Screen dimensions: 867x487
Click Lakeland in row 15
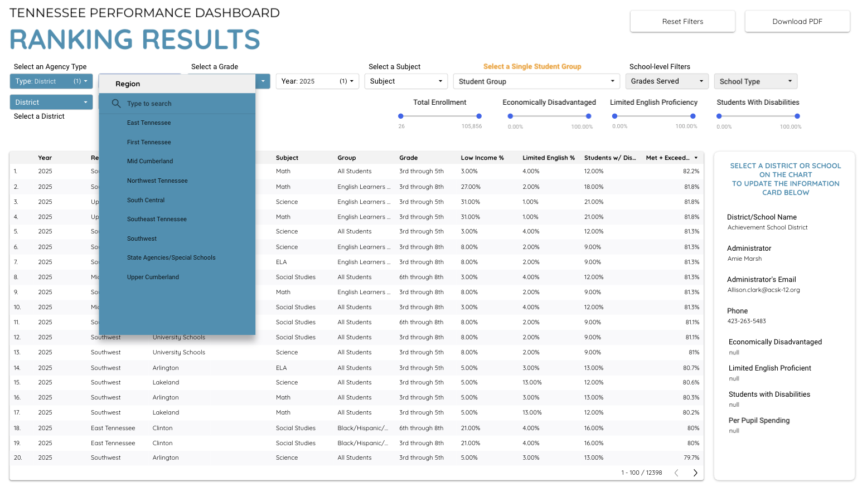point(166,382)
